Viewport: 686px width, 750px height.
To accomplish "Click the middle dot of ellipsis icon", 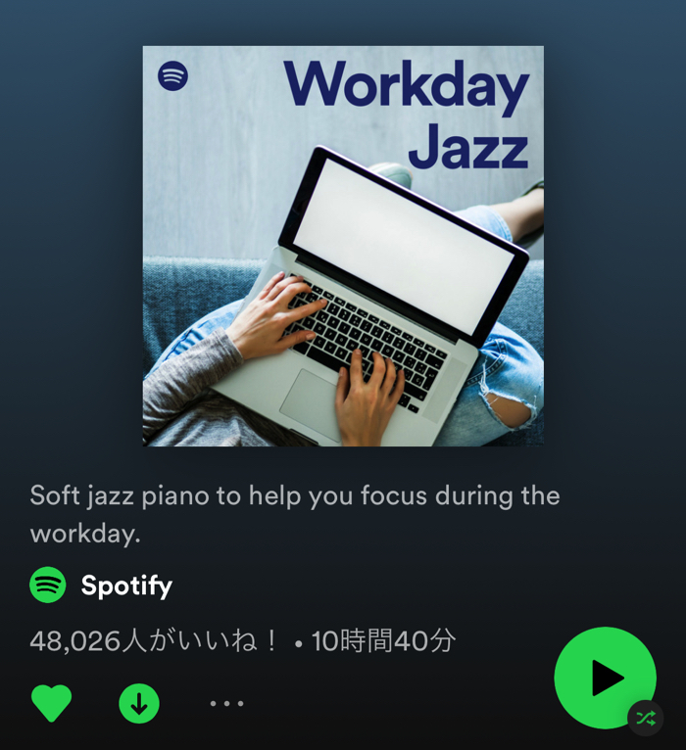I will [x=227, y=703].
